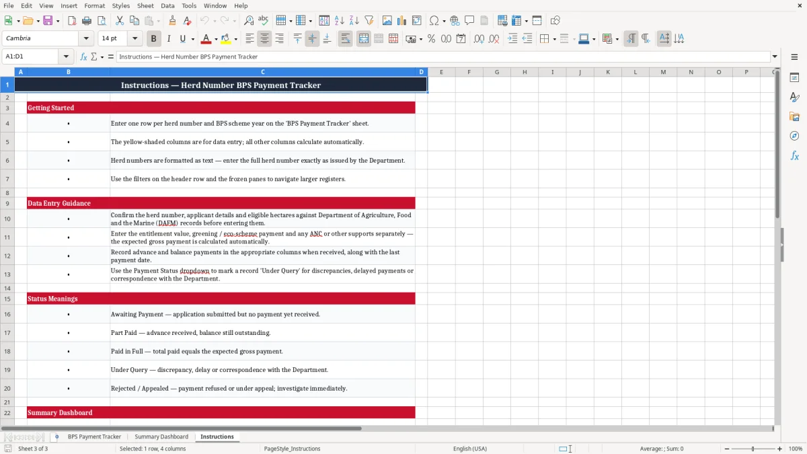Toggle Wrap Text button
Screen dimensions: 807x454
345,39
